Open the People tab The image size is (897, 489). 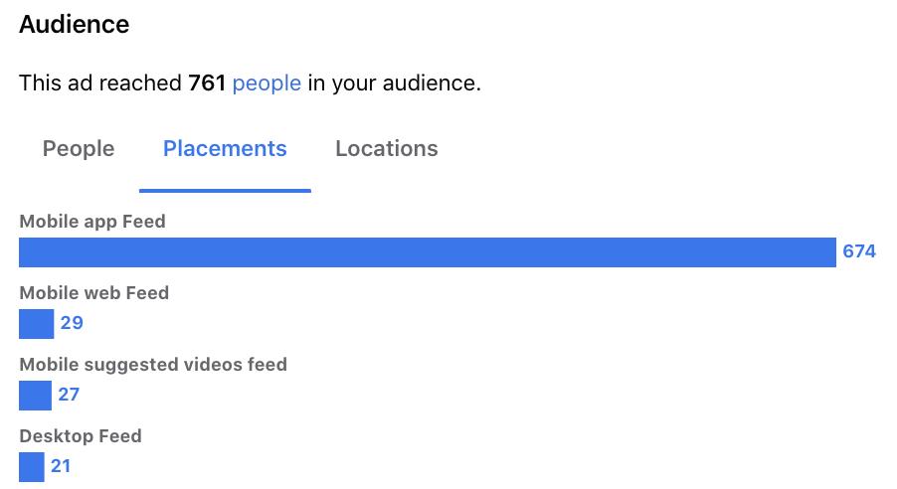point(79,149)
